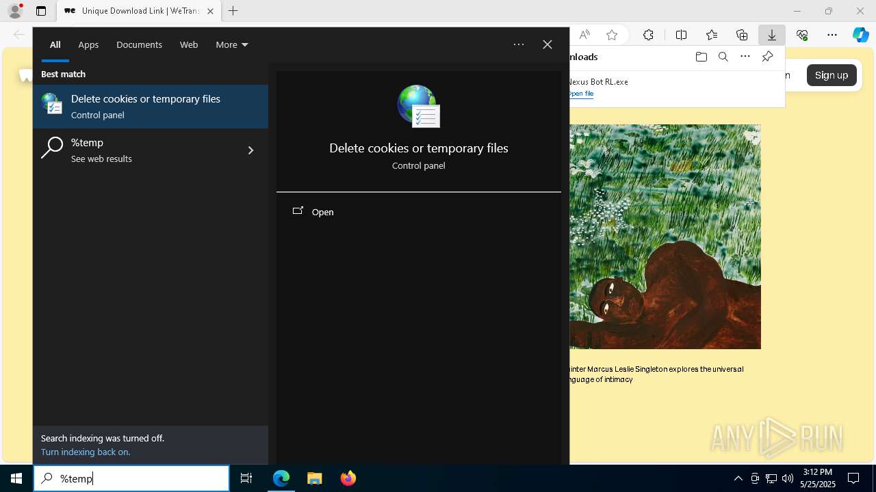Image resolution: width=876 pixels, height=492 pixels.
Task: Select the Unique Download Link WeTransfer tab
Action: pyautogui.click(x=139, y=11)
